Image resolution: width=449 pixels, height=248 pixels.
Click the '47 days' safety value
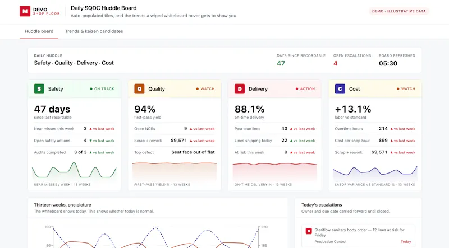point(52,109)
